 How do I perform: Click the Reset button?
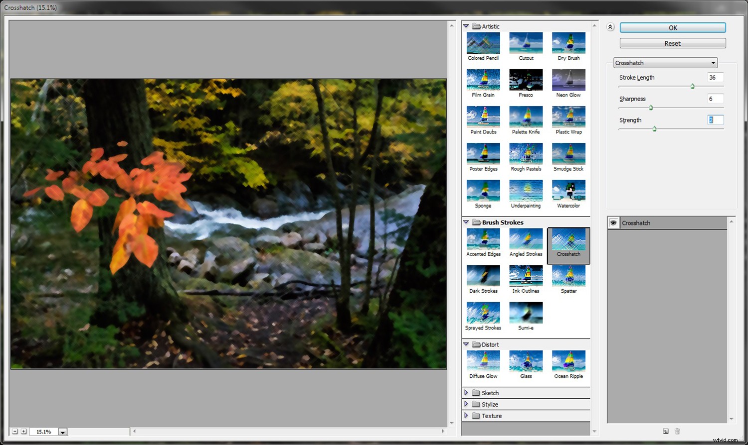point(672,43)
